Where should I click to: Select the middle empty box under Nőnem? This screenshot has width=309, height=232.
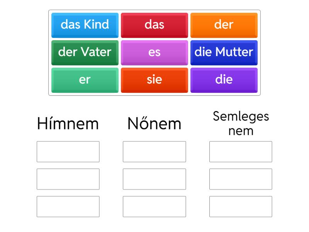click(154, 179)
